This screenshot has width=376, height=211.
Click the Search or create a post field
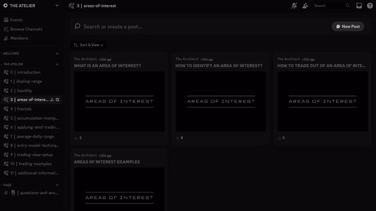(x=198, y=27)
